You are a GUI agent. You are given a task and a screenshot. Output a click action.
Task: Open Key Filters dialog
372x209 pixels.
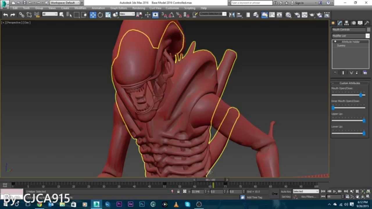pyautogui.click(x=308, y=197)
